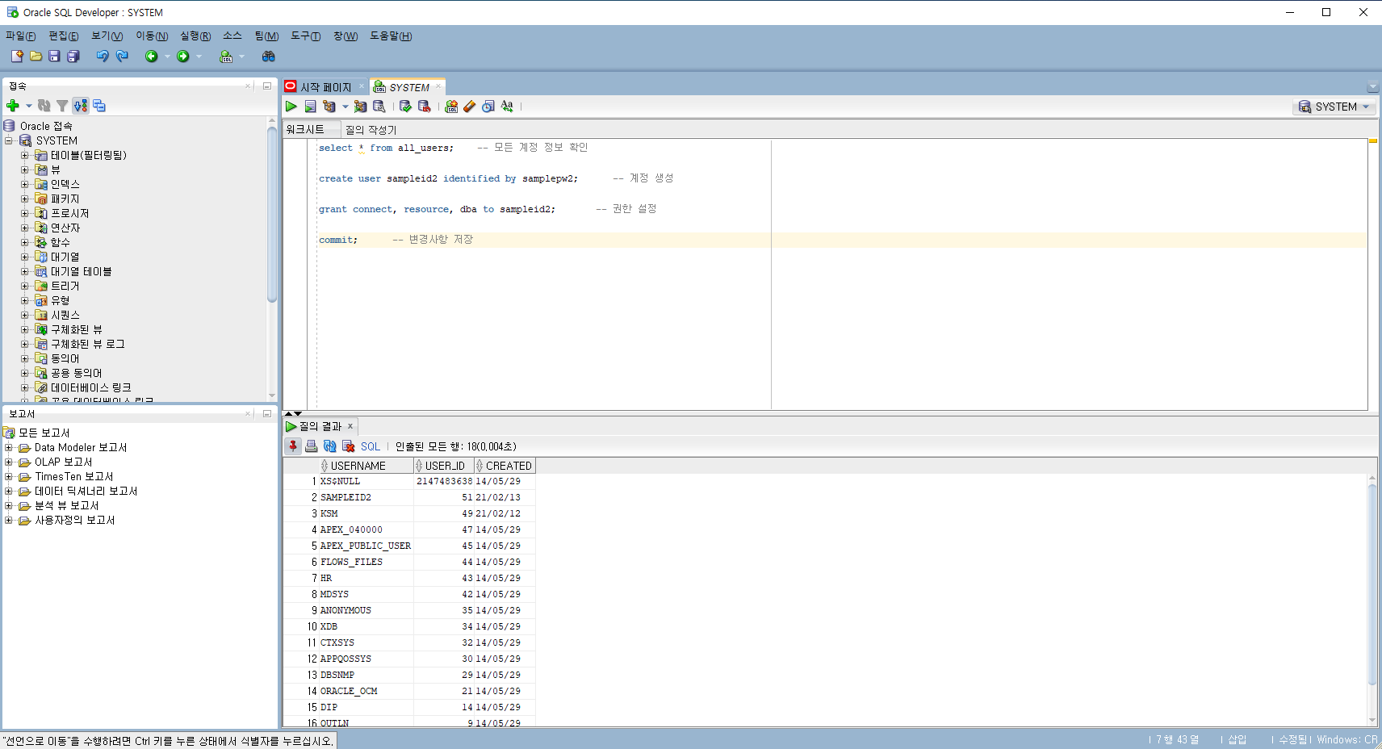
Task: Click the Delete row icon in query result
Action: pos(348,446)
